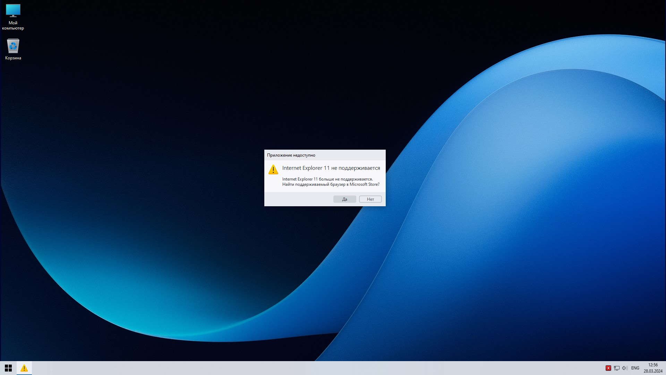Click the Корзина text label
Image resolution: width=666 pixels, height=375 pixels.
coord(13,58)
